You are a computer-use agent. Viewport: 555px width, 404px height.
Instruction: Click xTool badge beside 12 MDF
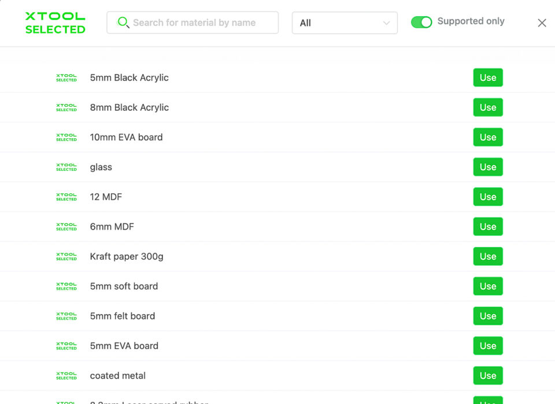66,197
